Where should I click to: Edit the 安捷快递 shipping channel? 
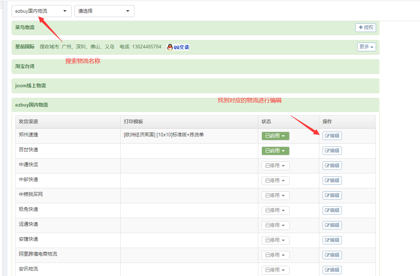coord(332,240)
